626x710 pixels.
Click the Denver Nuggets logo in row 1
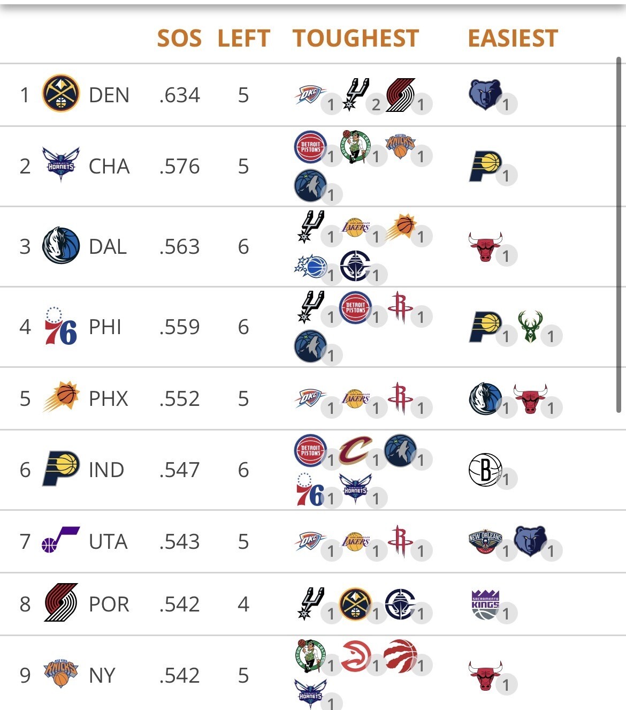click(x=60, y=94)
